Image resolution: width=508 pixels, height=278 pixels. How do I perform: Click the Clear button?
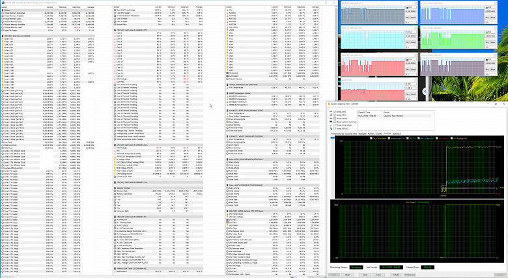[365, 275]
